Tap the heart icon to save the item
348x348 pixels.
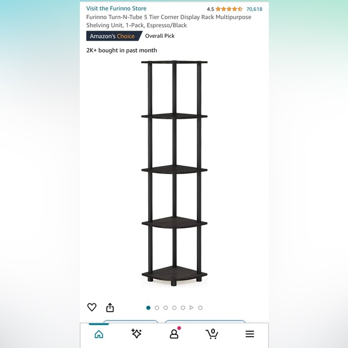point(92,307)
